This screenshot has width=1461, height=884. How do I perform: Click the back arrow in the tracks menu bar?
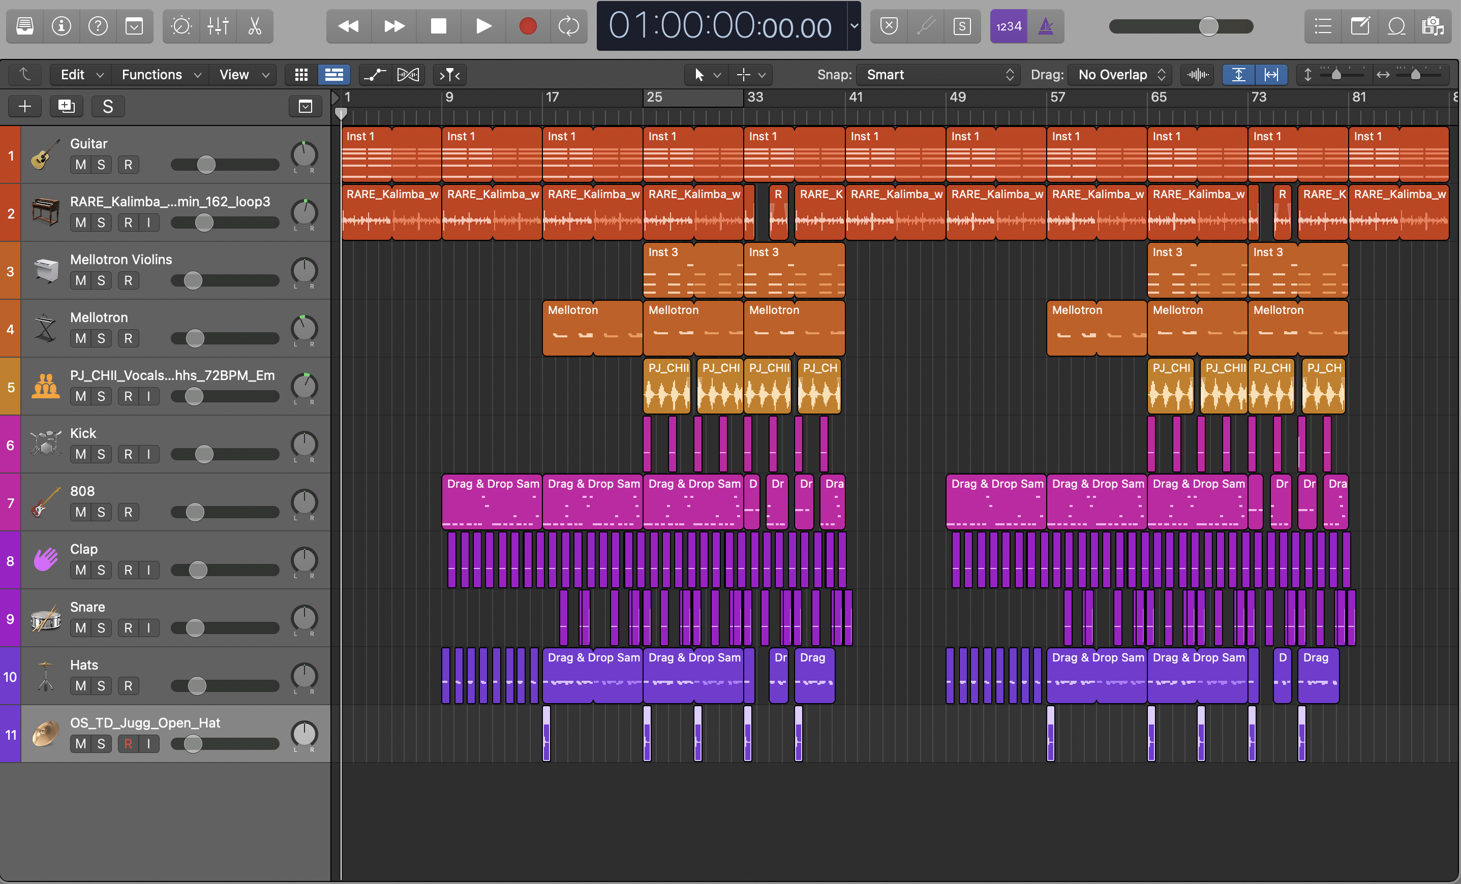24,75
